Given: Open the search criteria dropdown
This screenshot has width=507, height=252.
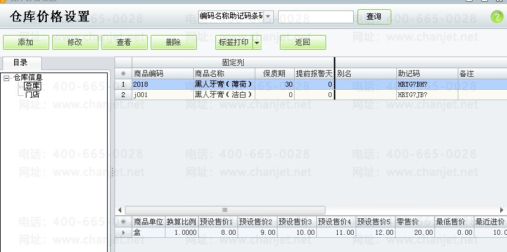Looking at the screenshot, I should point(268,17).
